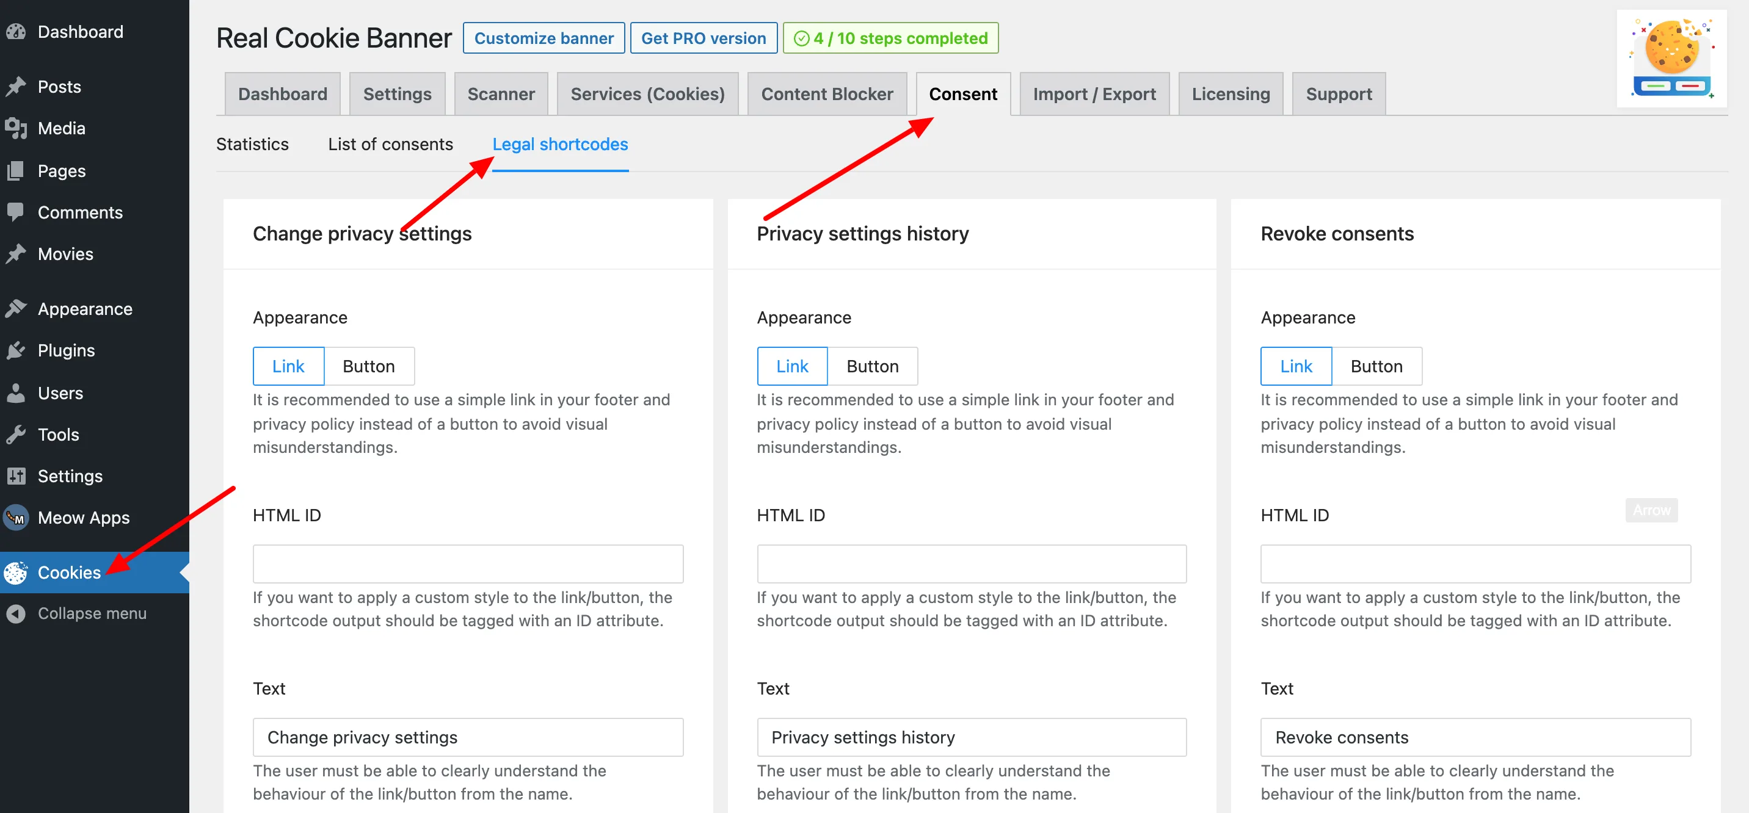Open the 4 / 10 steps completed progress
The image size is (1749, 813).
(890, 38)
